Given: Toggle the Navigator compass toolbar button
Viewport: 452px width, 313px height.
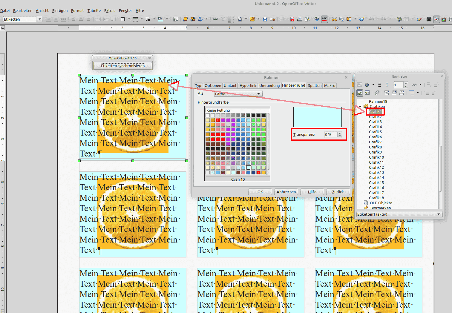Looking at the screenshot, I should (436, 19).
